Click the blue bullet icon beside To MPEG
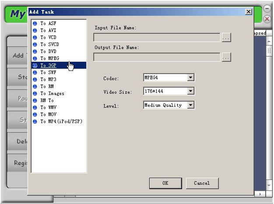274x204 pixels. [35, 58]
